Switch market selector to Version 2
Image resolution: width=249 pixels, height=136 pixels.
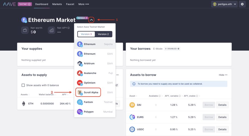click(x=103, y=34)
